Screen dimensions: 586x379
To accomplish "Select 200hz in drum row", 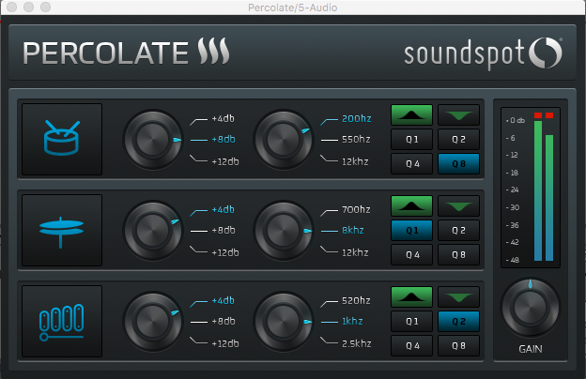I will point(357,119).
